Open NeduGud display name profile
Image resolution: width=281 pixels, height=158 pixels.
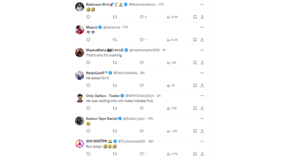(97, 73)
